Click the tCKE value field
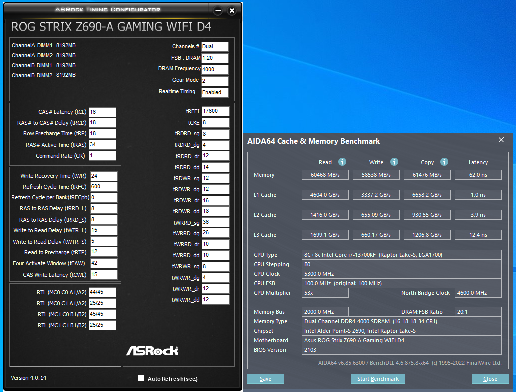This screenshot has width=516, height=392. (215, 123)
